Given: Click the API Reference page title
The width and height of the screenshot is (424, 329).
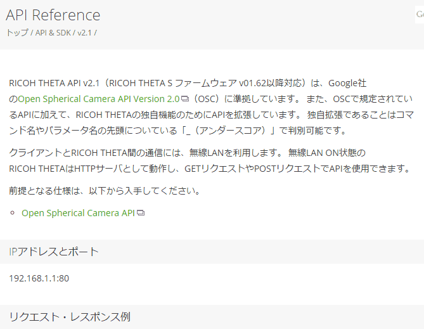Looking at the screenshot, I should pyautogui.click(x=53, y=15).
